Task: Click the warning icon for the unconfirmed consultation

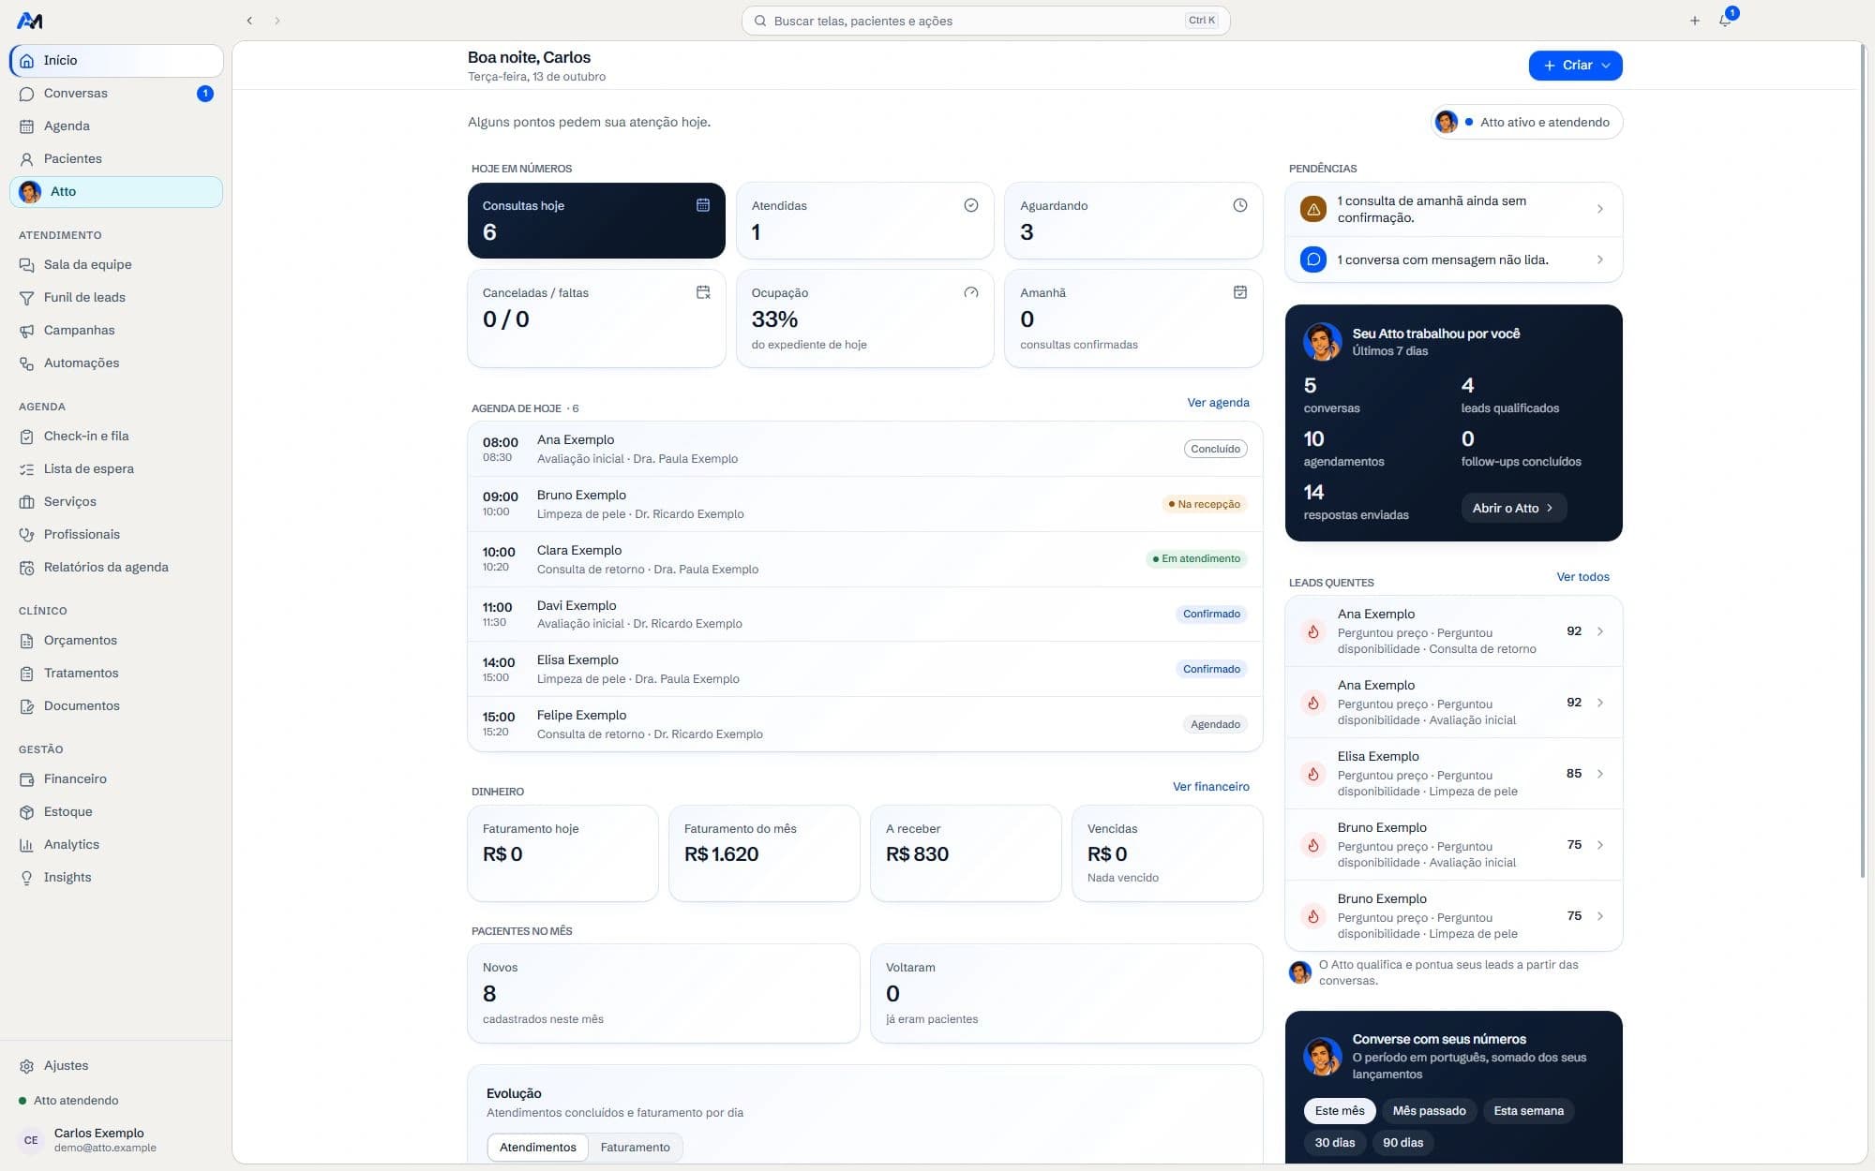Action: [1313, 209]
